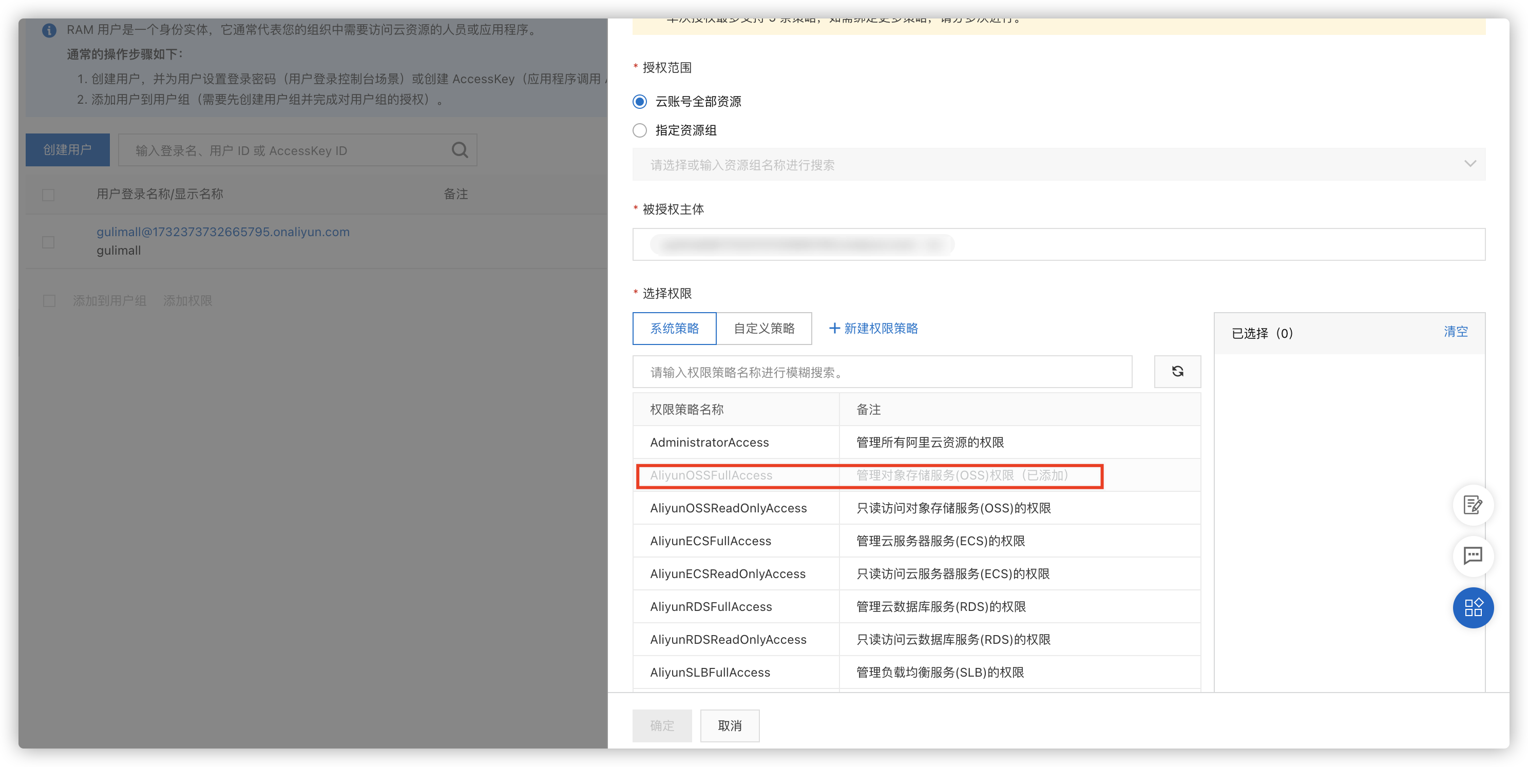
Task: Select the AdministratorAccess policy row
Action: click(x=710, y=442)
